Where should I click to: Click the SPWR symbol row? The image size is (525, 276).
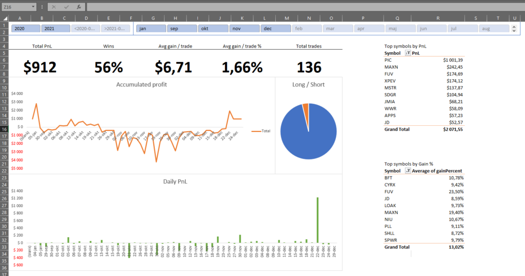pos(424,240)
